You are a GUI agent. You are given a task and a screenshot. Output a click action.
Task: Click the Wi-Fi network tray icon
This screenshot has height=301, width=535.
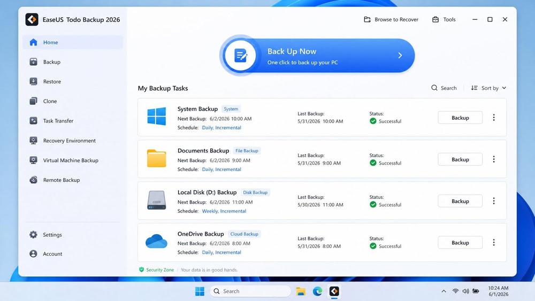click(x=455, y=291)
